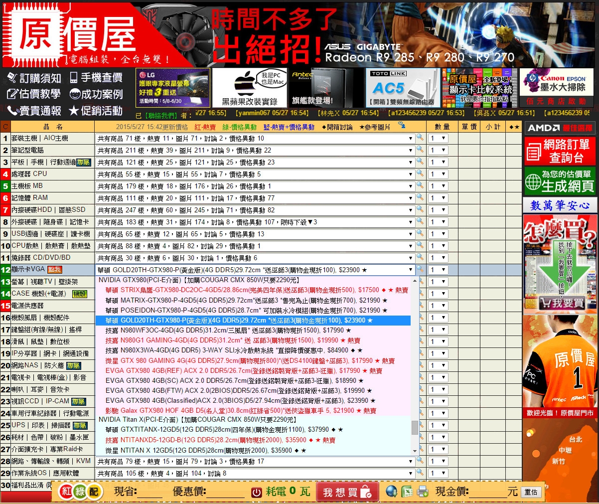Click 成功案例 link

[96, 94]
